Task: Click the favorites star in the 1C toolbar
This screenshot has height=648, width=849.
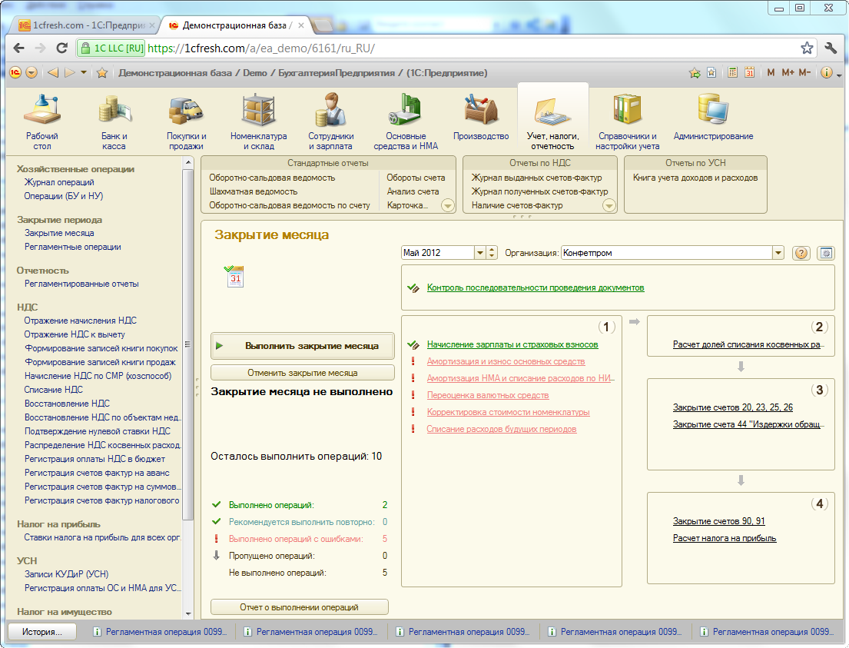Action: (x=101, y=73)
